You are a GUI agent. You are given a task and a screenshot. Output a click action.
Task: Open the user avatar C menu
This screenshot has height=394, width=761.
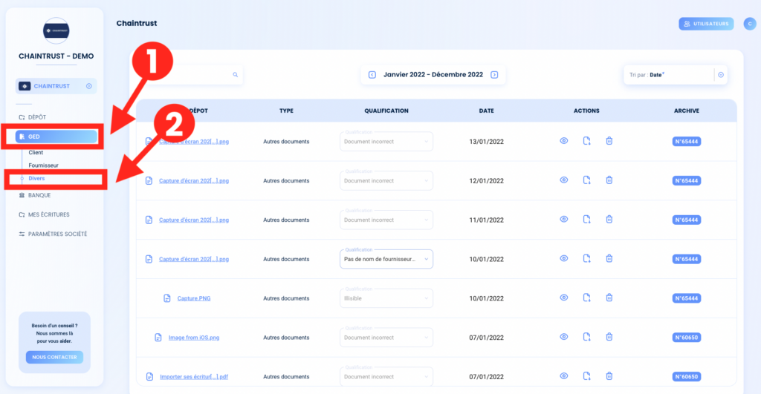[750, 24]
